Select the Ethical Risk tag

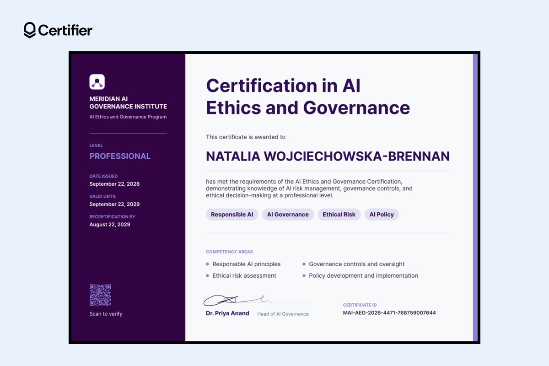tap(339, 214)
